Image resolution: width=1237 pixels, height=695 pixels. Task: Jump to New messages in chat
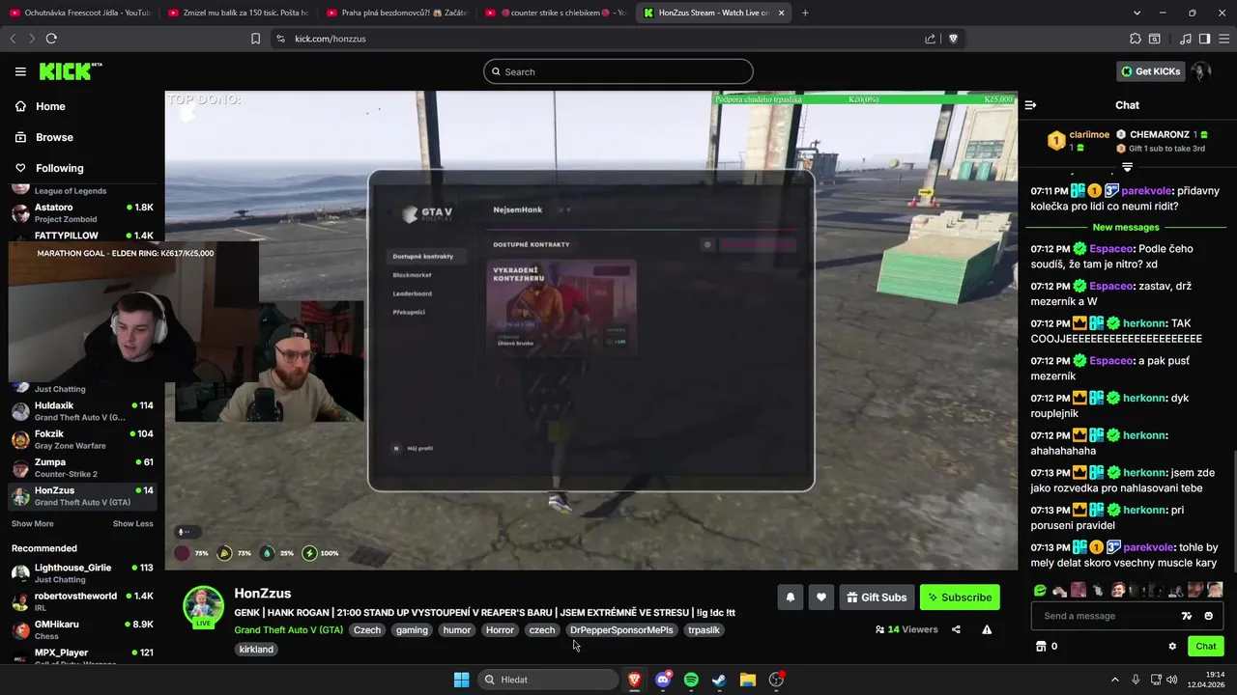point(1126,228)
